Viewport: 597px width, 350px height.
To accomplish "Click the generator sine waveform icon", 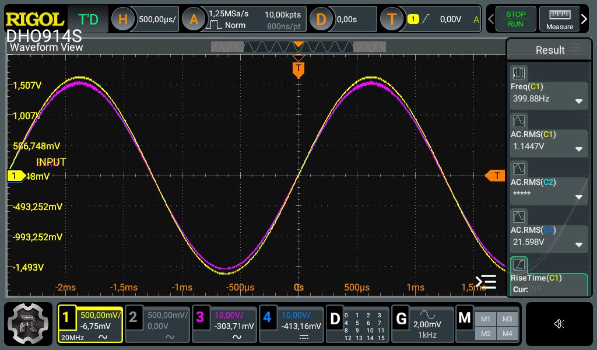I will point(427,314).
